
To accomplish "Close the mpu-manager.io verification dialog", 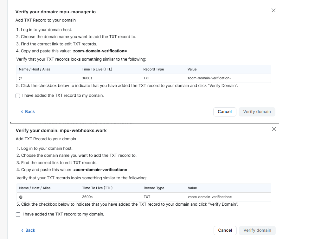I will (273, 10).
